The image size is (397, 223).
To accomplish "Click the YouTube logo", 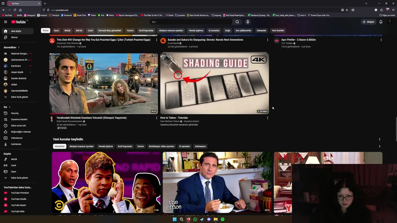I will click(x=19, y=22).
